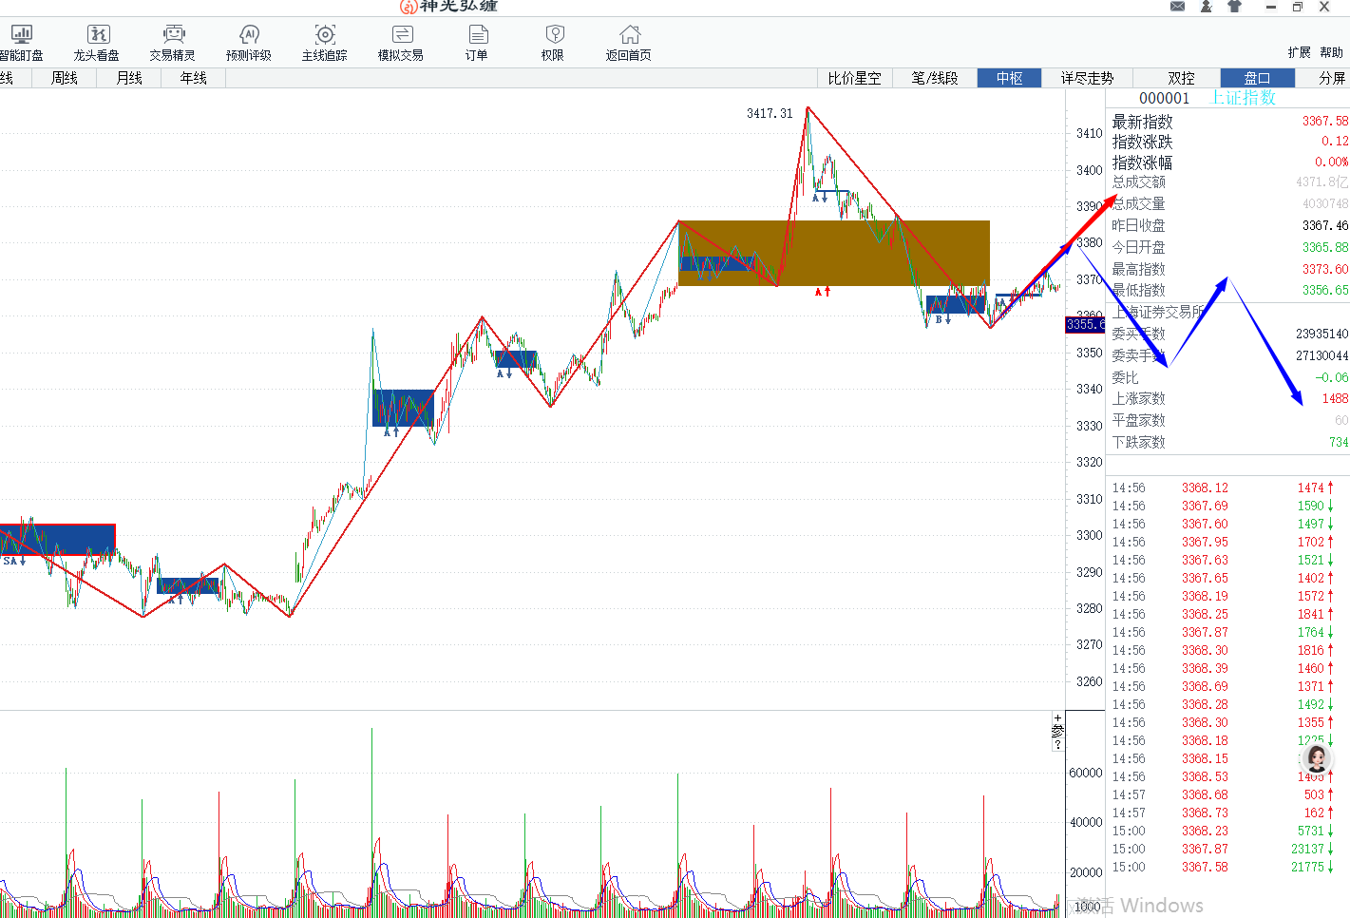Screen dimensions: 1350x918
Task: Click the floating avatar assistant
Action: (1316, 758)
